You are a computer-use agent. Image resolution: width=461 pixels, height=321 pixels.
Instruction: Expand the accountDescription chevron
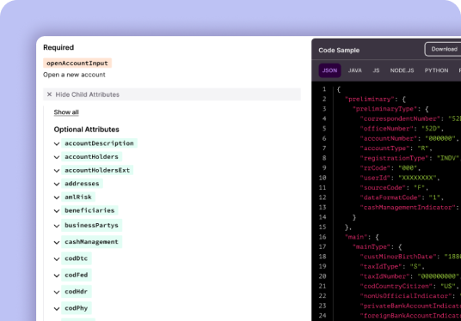[57, 144]
